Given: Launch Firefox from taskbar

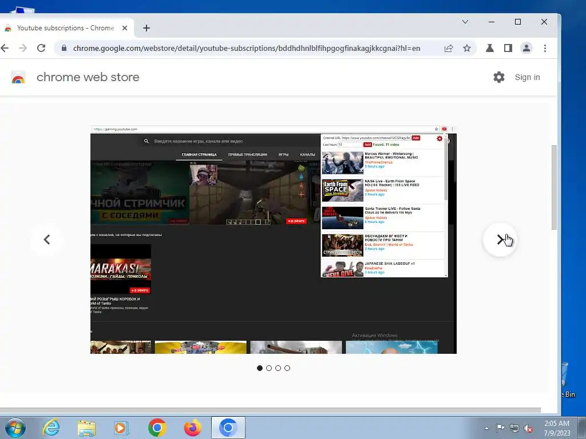Looking at the screenshot, I should point(192,428).
